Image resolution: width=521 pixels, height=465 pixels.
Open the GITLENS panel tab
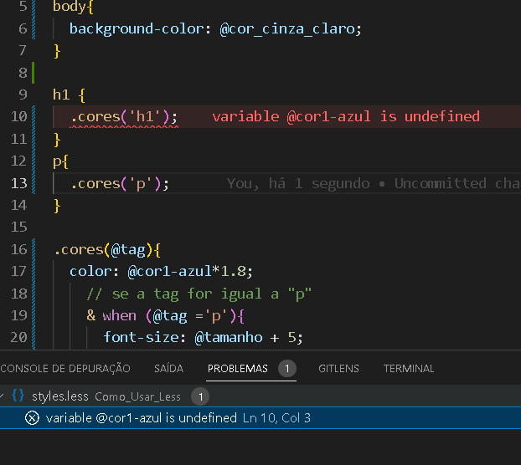[x=338, y=369]
